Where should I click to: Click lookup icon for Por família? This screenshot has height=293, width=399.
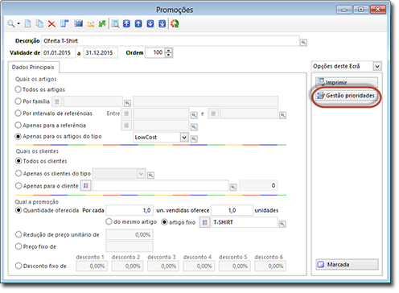127,103
